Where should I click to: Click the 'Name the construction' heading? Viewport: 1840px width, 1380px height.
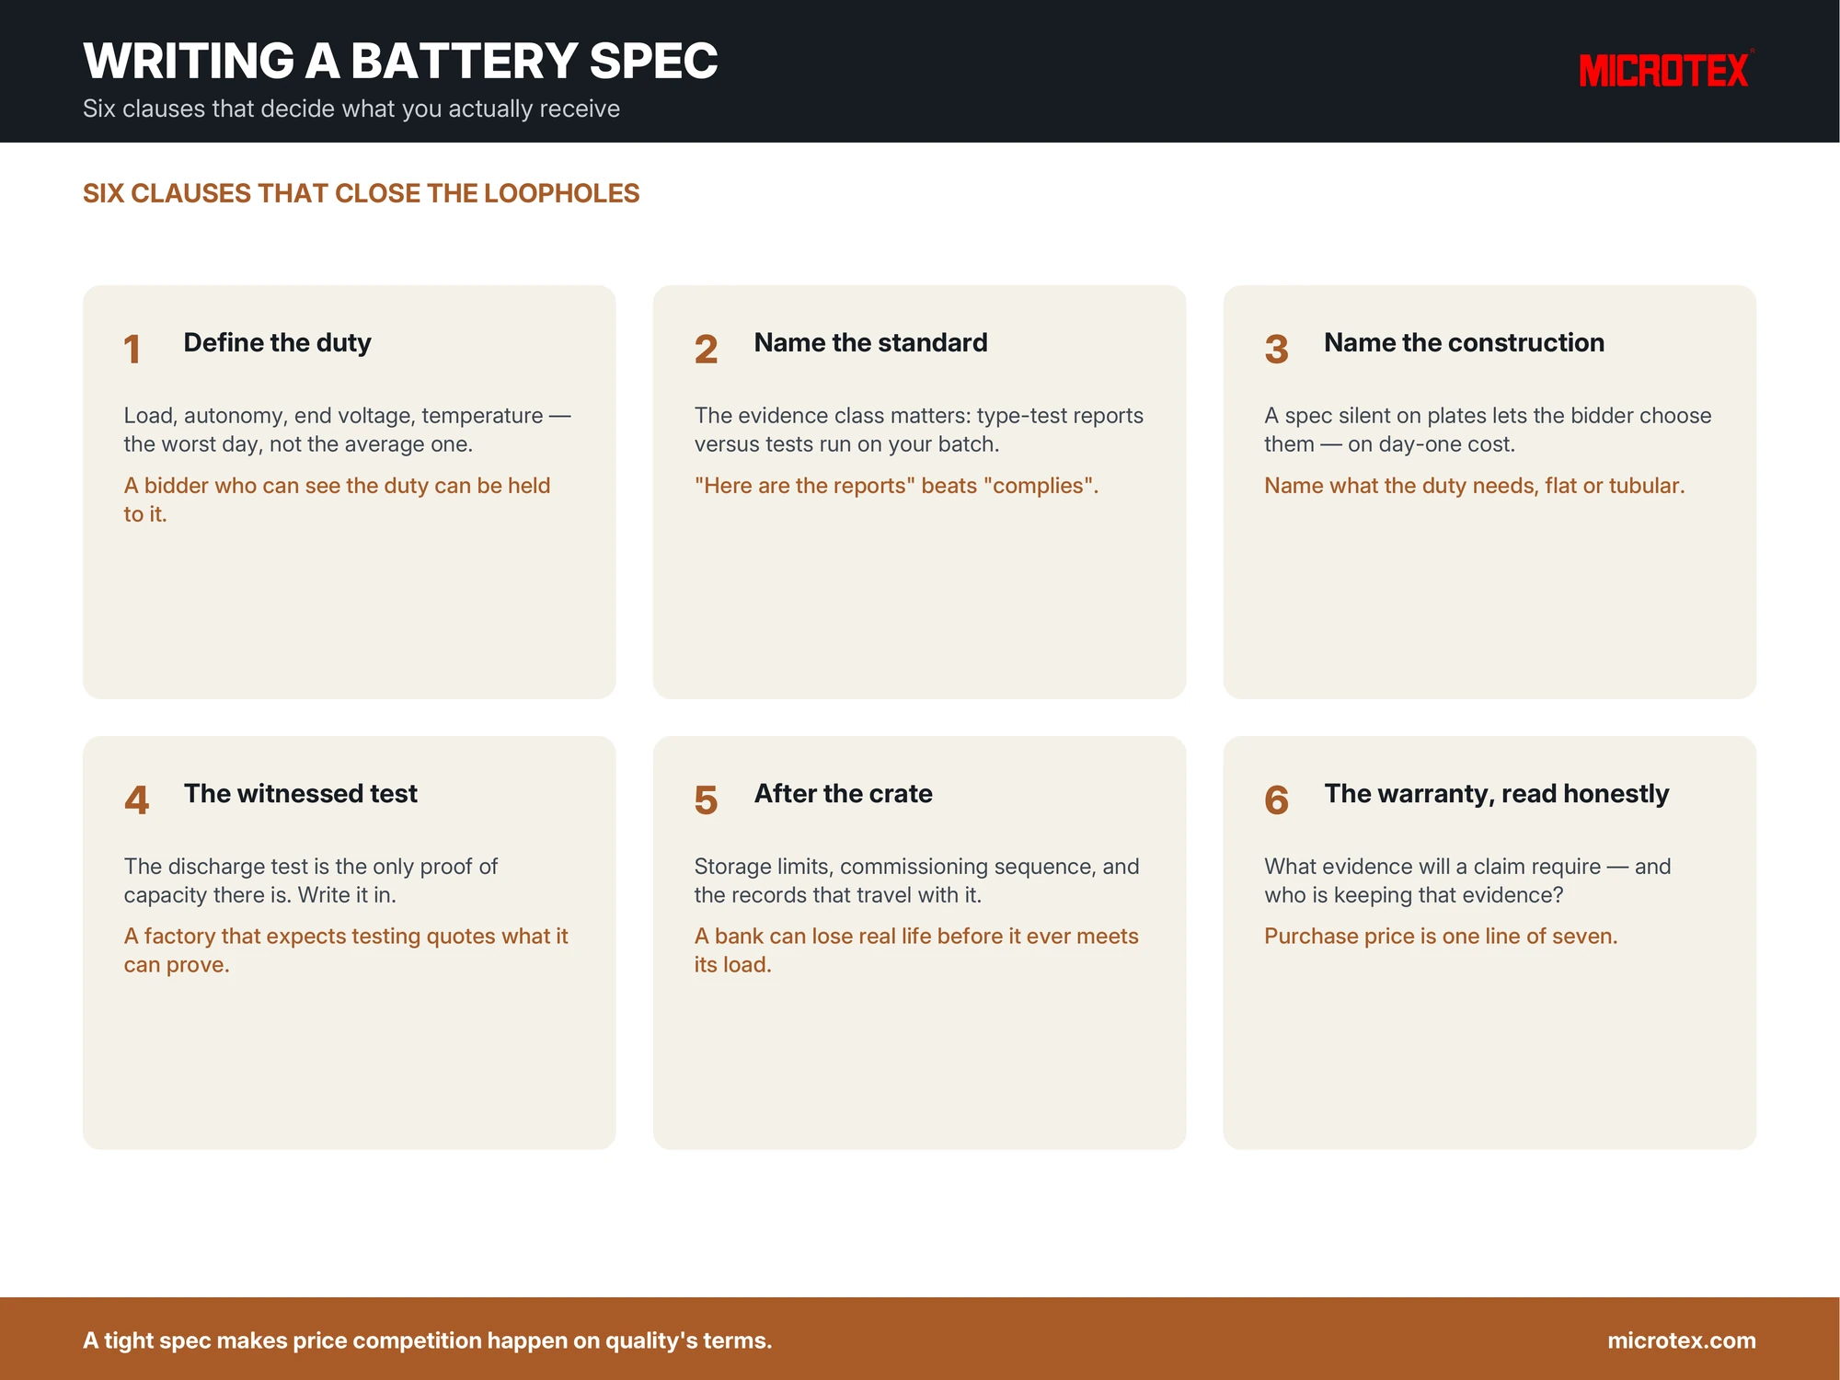pos(1464,342)
